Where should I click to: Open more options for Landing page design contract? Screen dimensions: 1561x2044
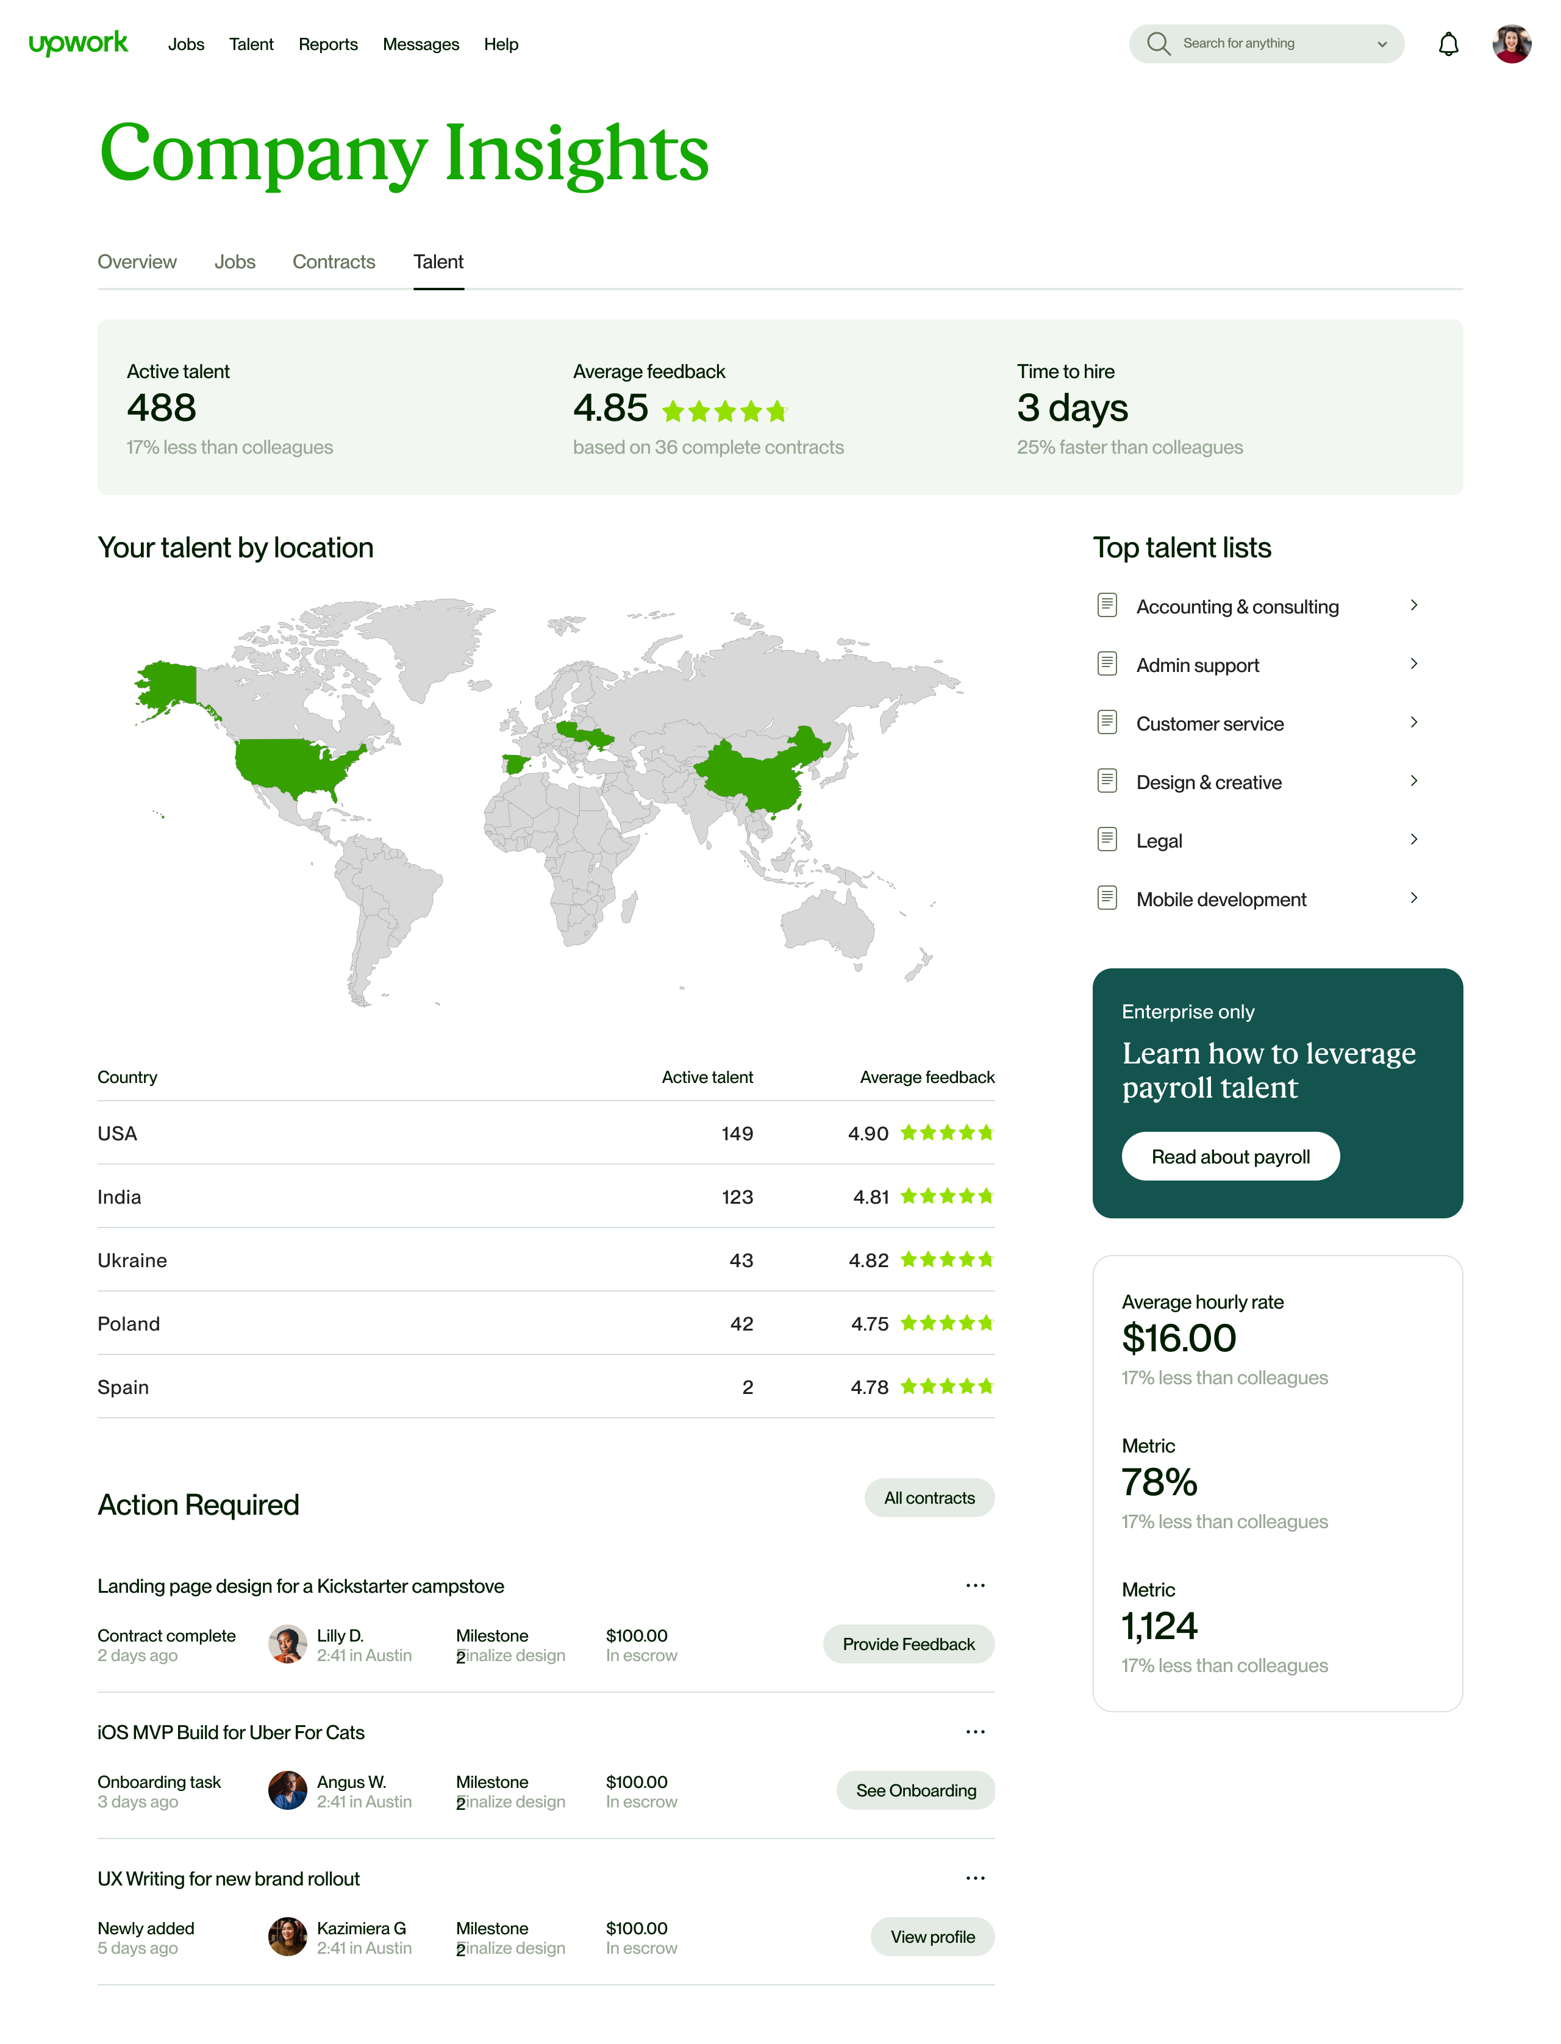974,1585
